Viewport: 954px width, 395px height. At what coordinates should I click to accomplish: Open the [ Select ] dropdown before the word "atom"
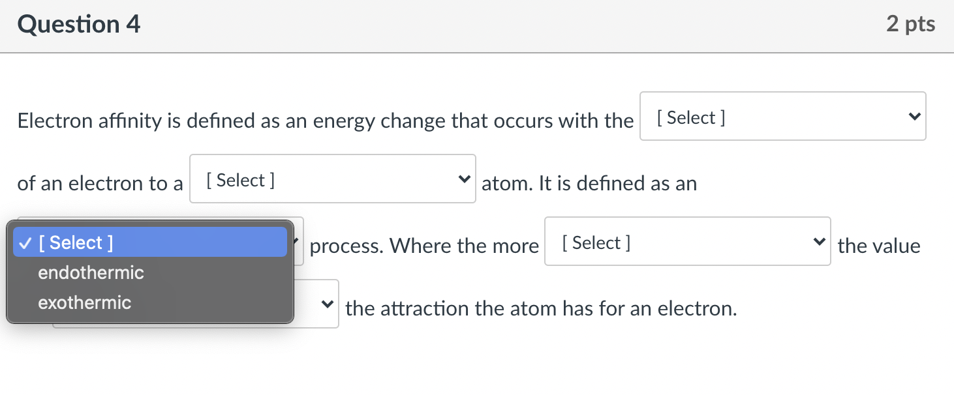(332, 179)
